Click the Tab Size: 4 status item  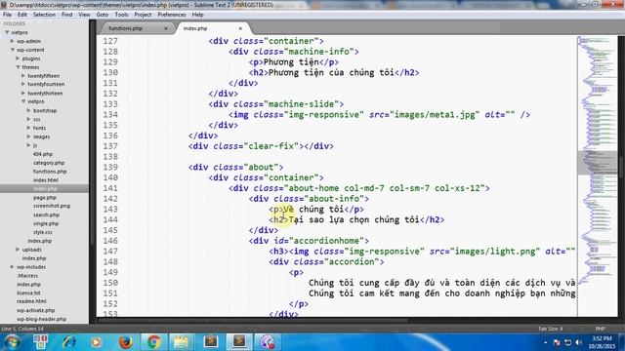pyautogui.click(x=551, y=330)
